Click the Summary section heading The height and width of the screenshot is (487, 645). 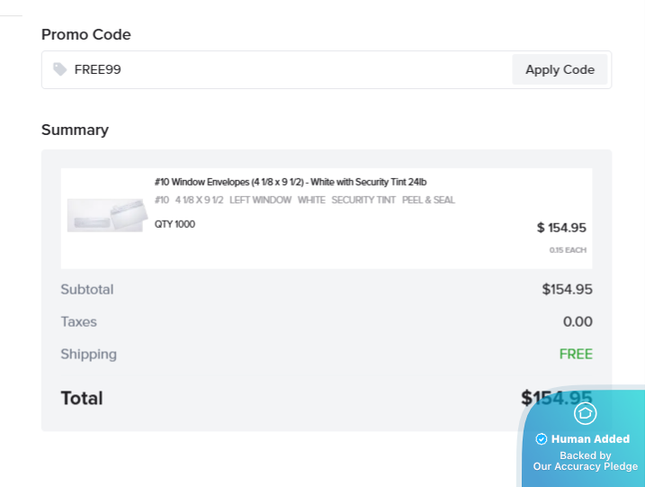click(75, 130)
